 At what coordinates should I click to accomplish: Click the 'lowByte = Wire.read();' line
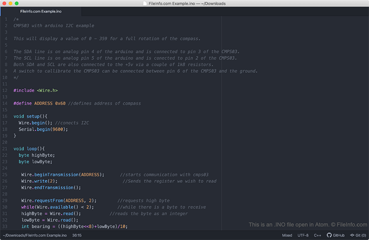[x=50, y=220]
